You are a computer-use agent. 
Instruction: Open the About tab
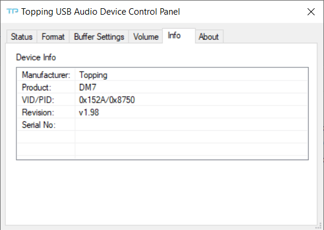click(x=209, y=37)
